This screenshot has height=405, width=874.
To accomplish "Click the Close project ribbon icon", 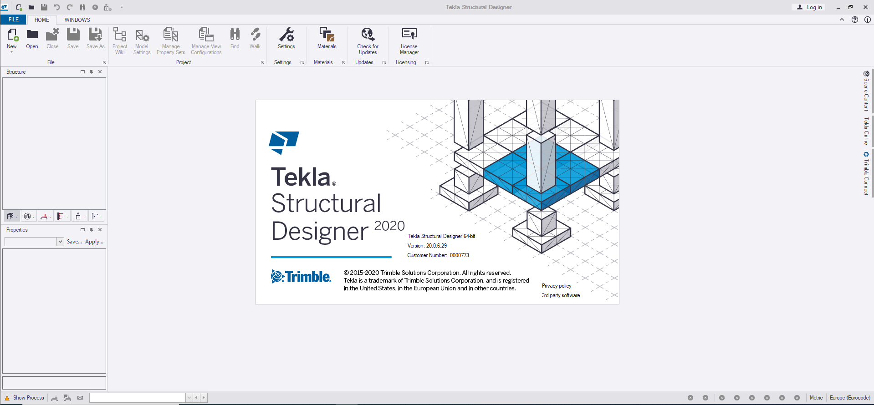I will (52, 38).
